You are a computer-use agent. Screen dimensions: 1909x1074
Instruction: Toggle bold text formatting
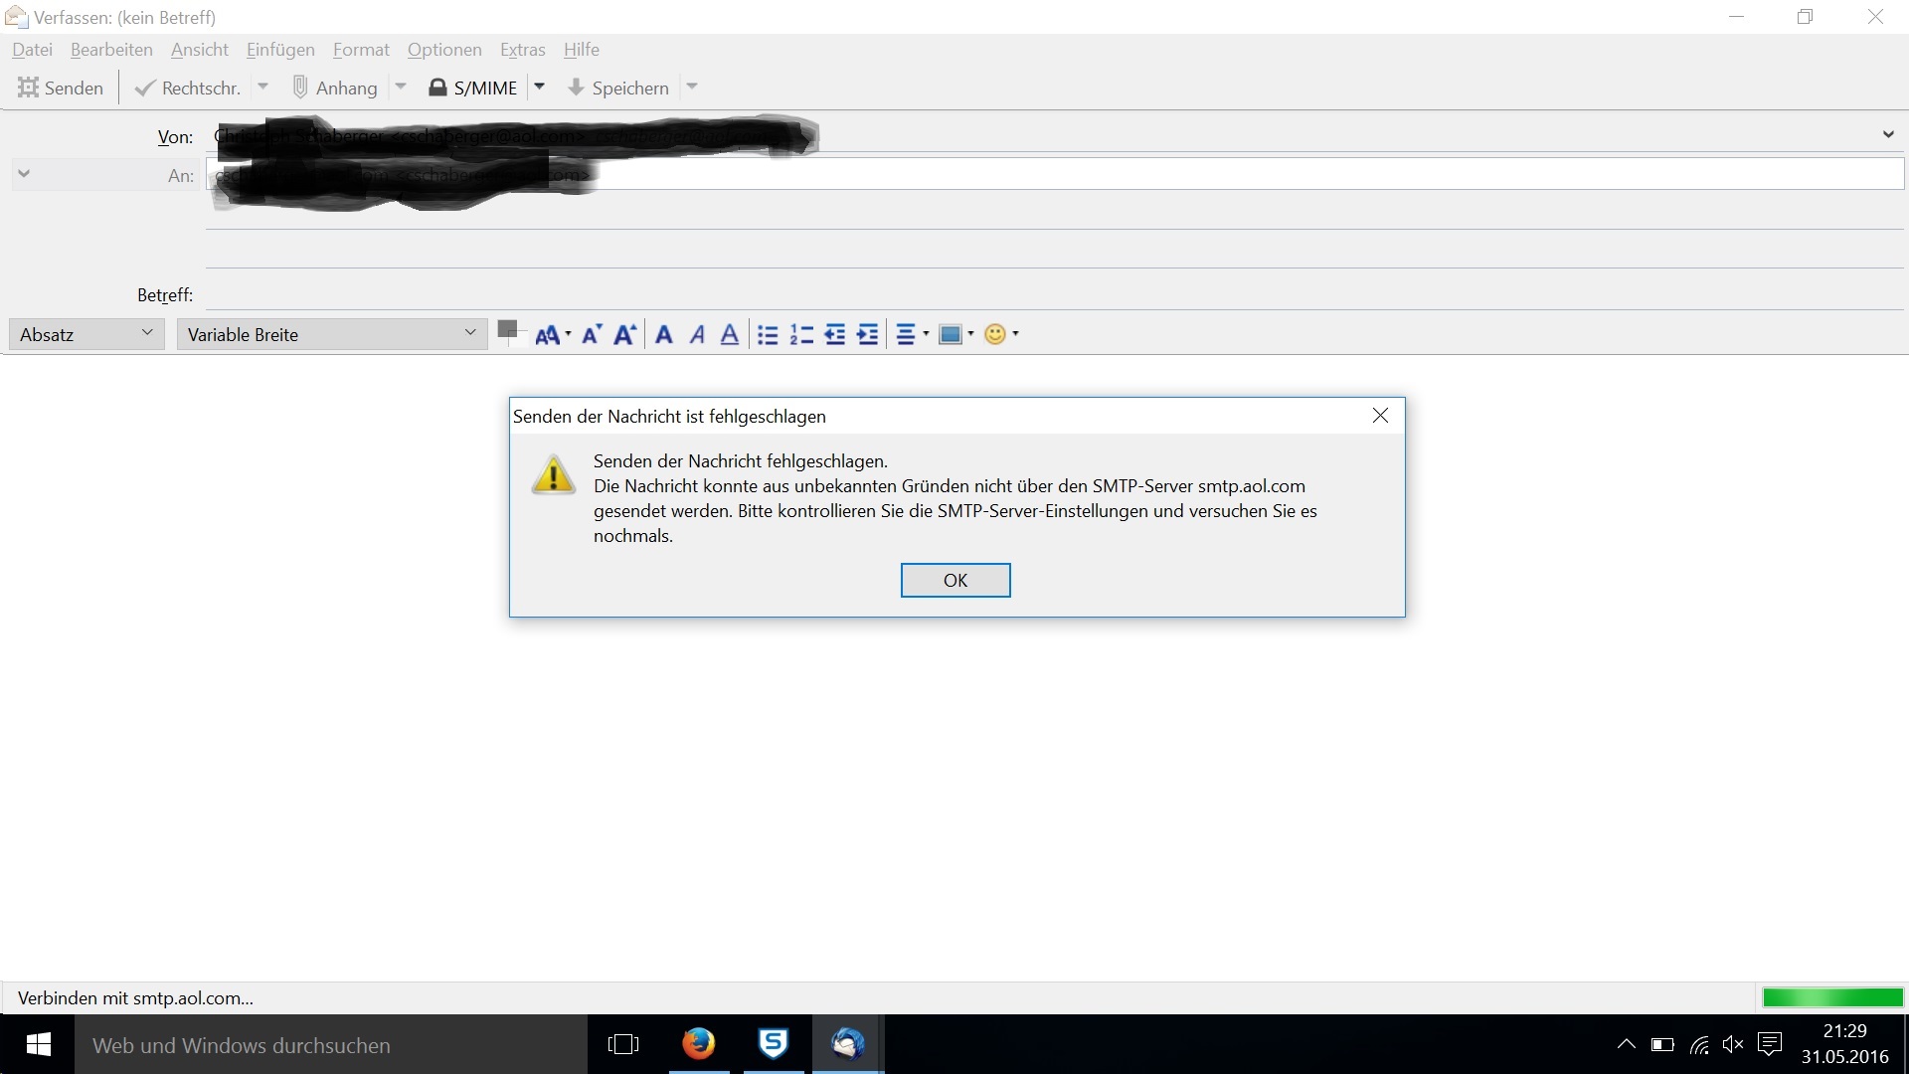pos(664,335)
